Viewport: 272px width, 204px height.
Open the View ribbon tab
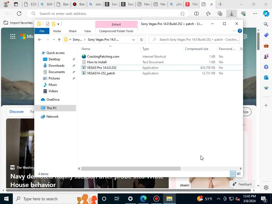(x=87, y=31)
